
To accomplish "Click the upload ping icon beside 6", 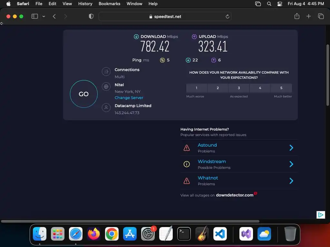I will pyautogui.click(x=214, y=60).
